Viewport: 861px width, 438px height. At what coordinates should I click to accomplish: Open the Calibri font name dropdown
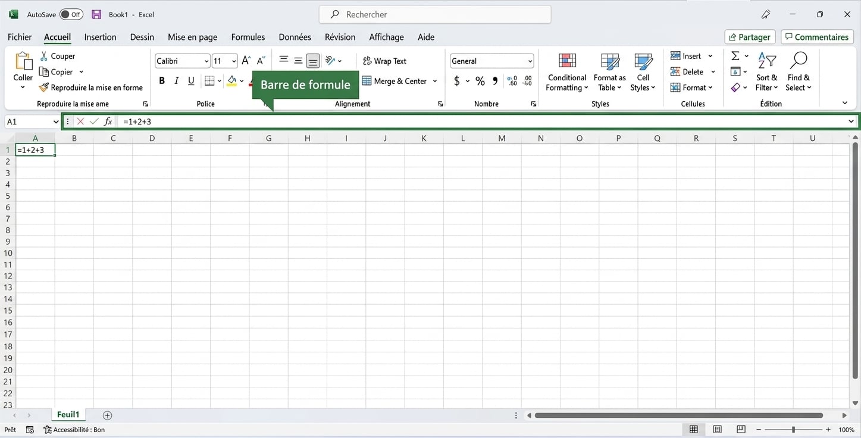[x=206, y=61]
